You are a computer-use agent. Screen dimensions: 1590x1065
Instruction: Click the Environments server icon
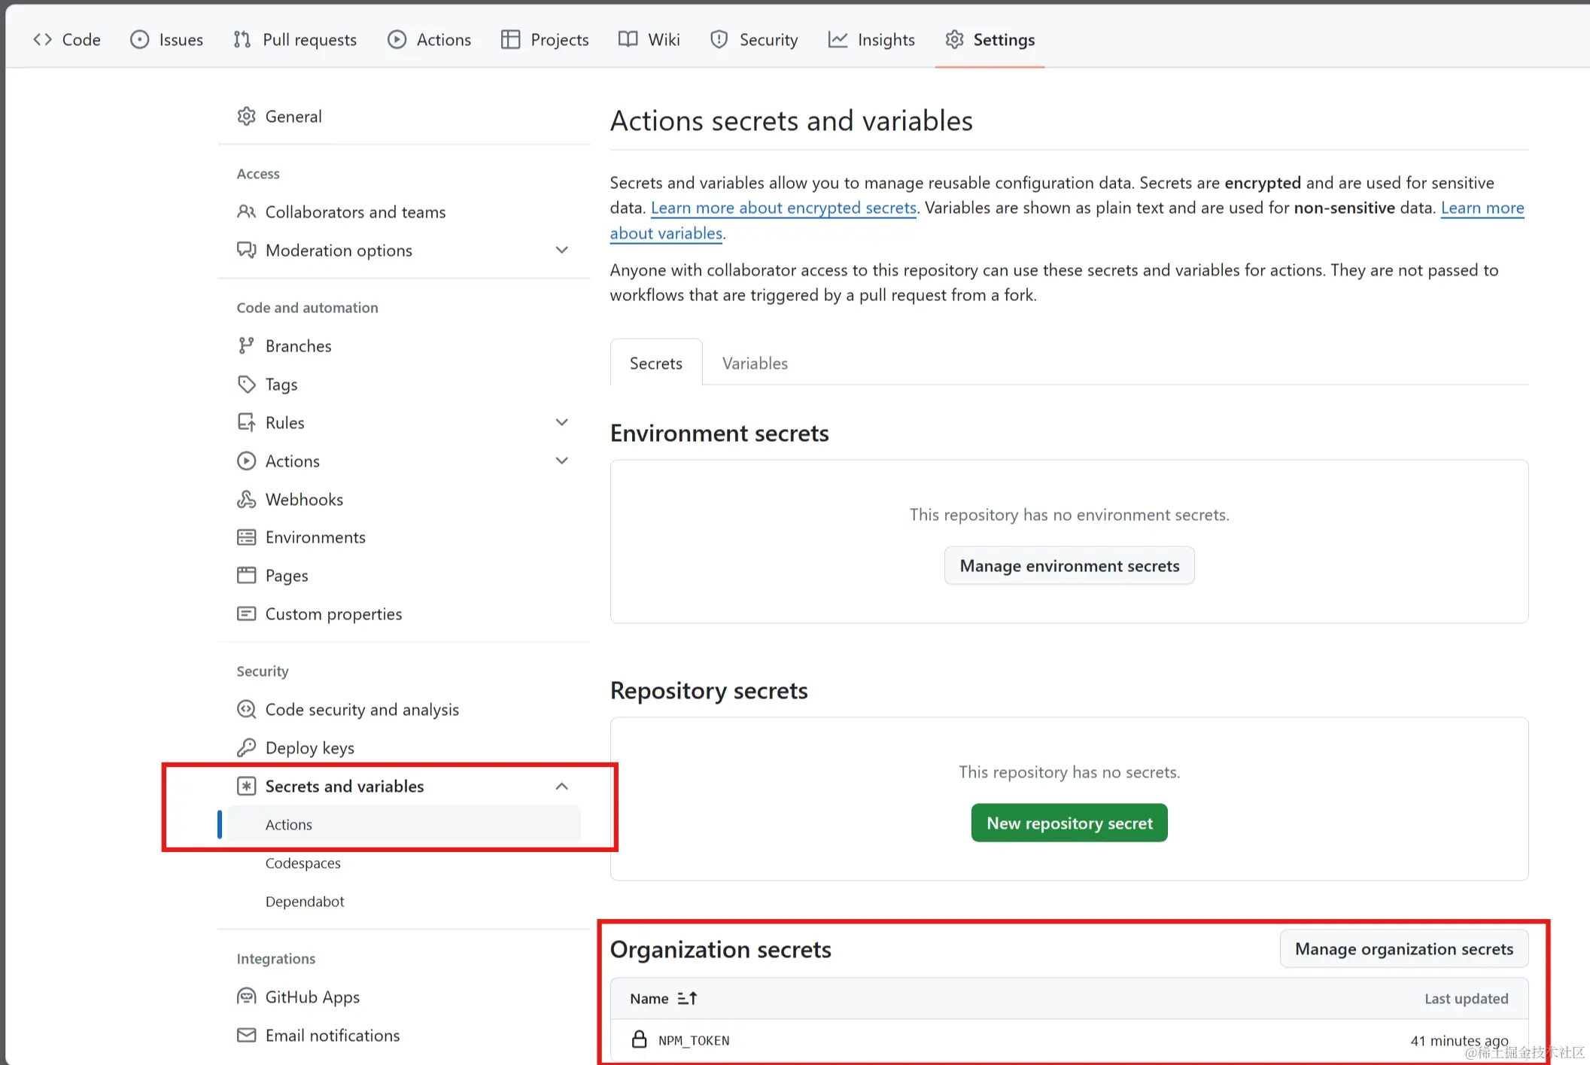click(x=246, y=537)
